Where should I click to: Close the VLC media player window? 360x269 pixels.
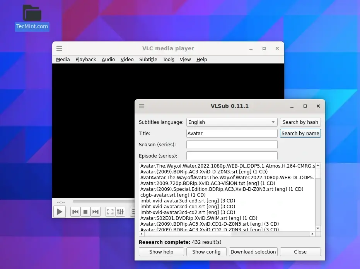277,48
